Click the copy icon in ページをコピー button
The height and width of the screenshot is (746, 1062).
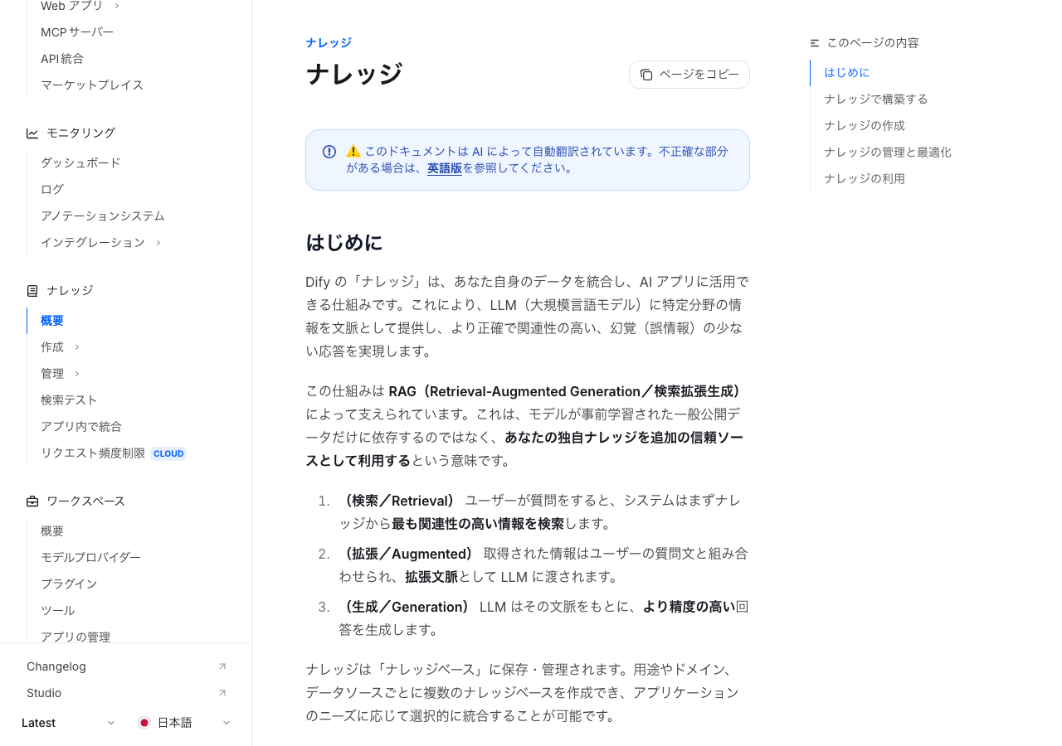pos(646,75)
